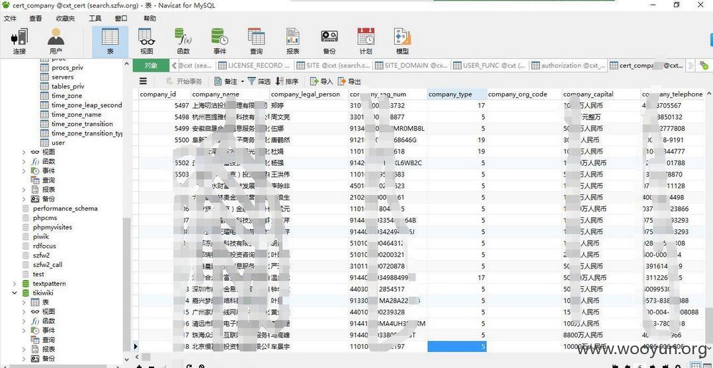Switch to the USER_FUNC tab
This screenshot has width=713, height=368.
[490, 65]
